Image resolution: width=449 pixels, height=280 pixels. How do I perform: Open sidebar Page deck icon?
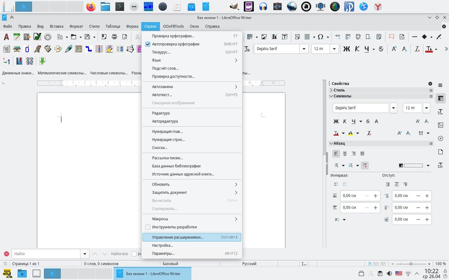click(440, 152)
